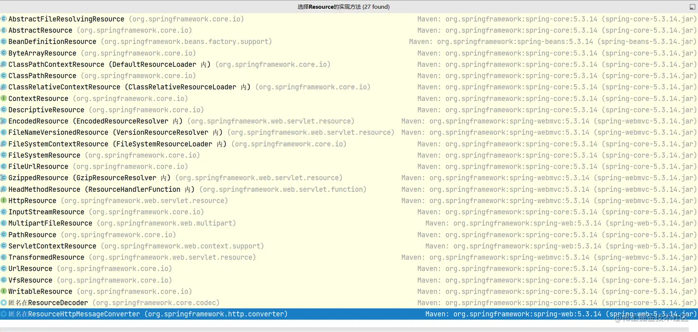The width and height of the screenshot is (698, 332).
Task: Select PathResource in the list
Action: [x=349, y=235]
